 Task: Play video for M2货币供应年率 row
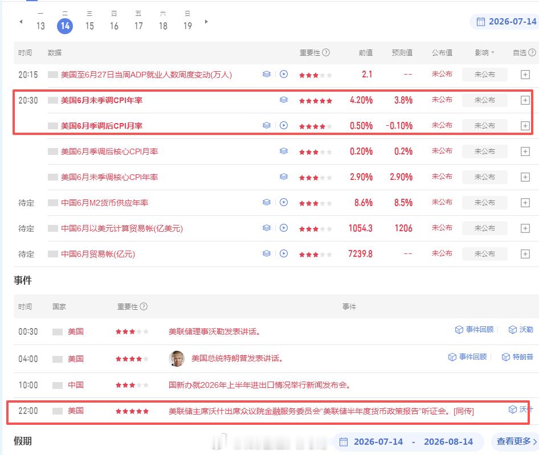(284, 202)
